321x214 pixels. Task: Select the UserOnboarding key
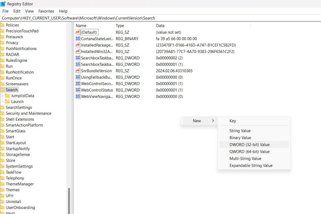[x=21, y=207]
